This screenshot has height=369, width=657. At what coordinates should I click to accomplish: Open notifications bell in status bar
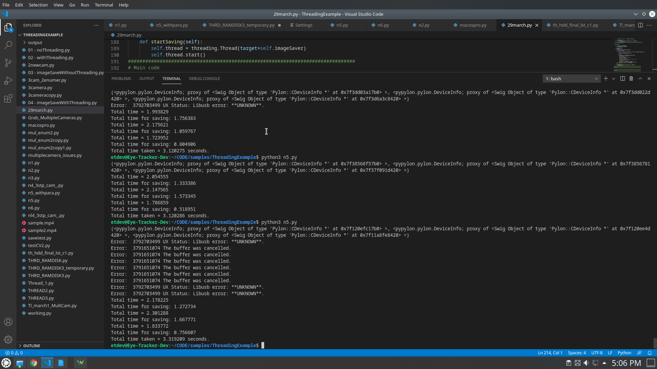coord(649,353)
